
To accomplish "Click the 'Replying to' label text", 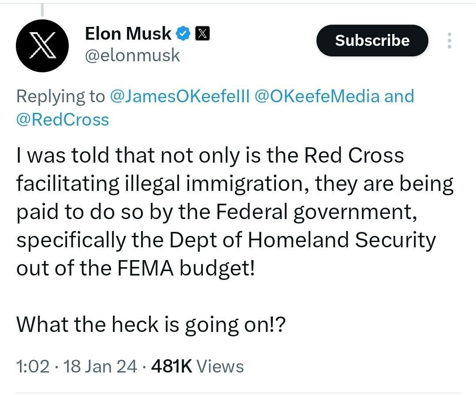I will [x=60, y=96].
